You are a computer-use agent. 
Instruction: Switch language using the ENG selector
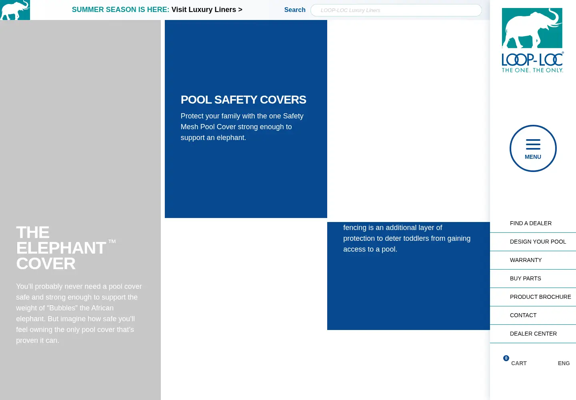pyautogui.click(x=564, y=363)
